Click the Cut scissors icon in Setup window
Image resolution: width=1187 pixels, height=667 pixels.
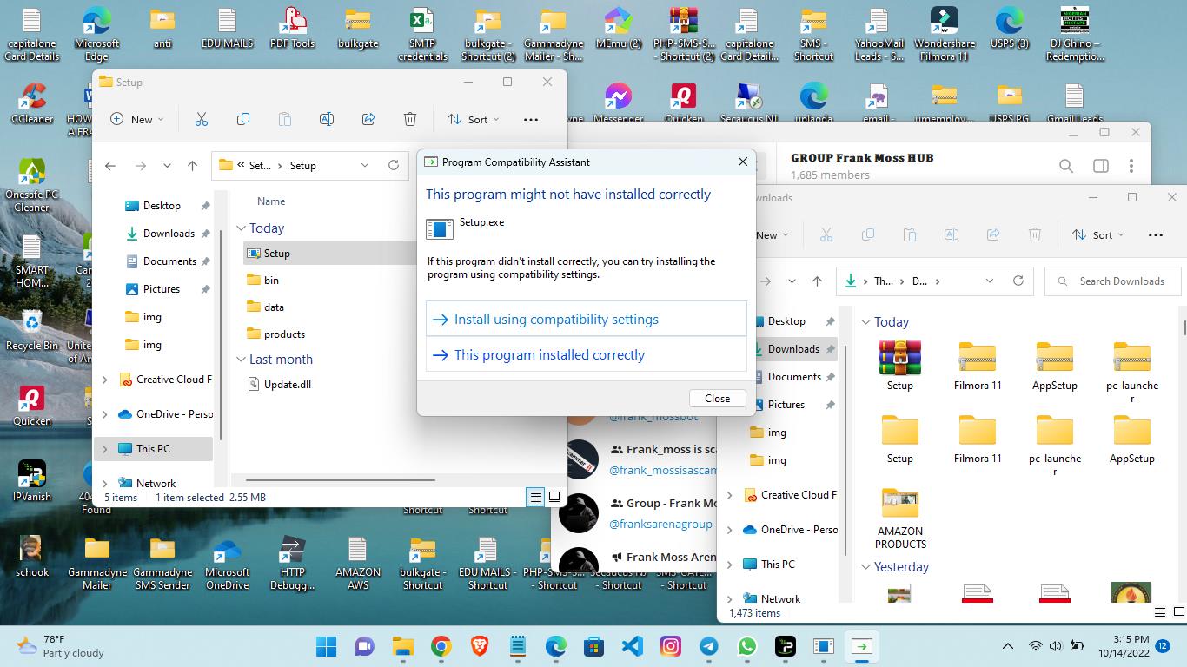202,119
